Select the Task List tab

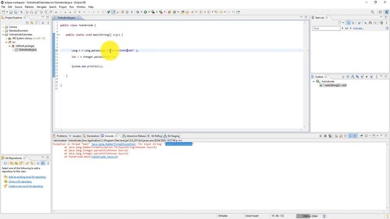pyautogui.click(x=319, y=18)
